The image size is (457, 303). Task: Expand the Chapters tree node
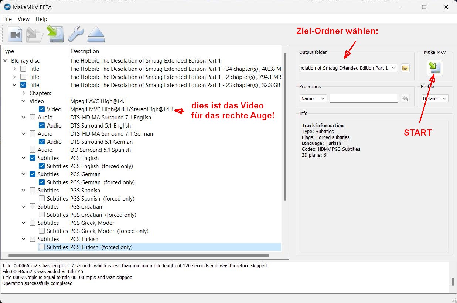24,93
